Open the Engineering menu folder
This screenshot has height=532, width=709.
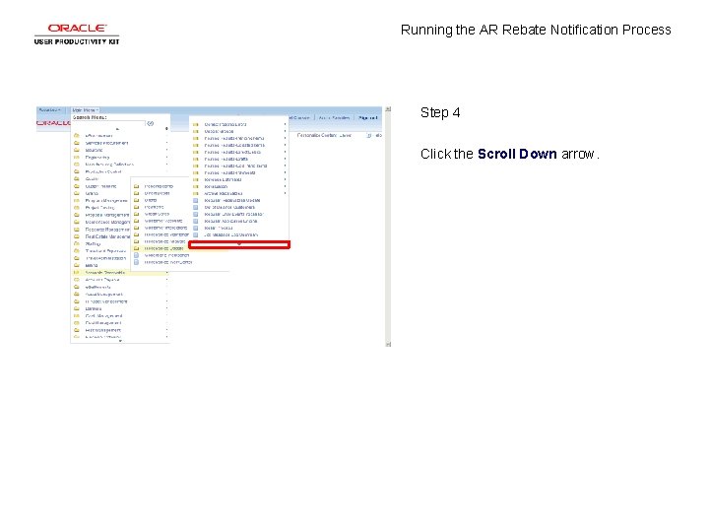tap(97, 158)
